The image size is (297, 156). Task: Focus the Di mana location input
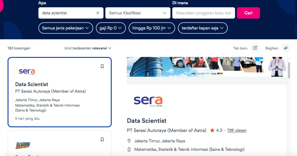tap(204, 13)
